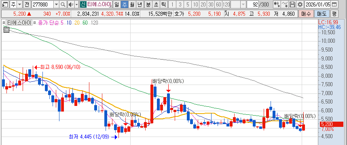Click the 티에스아이 stock name box

coord(99,4)
